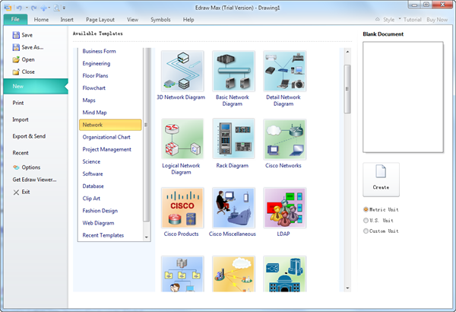456x312 pixels.
Task: Open the Cisco Miscellaneous template
Action: click(x=233, y=207)
